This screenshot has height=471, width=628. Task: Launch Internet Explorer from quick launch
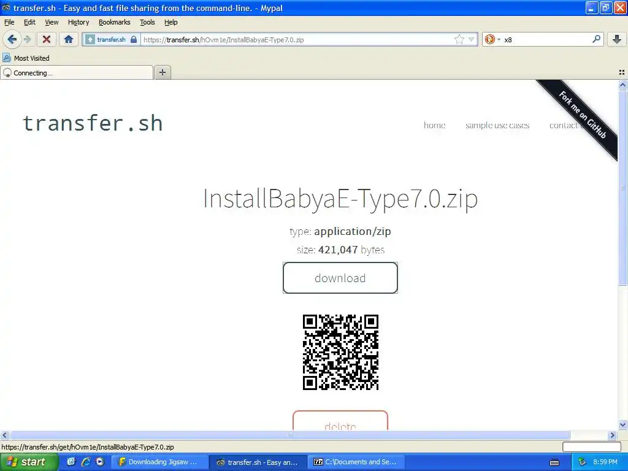point(86,462)
